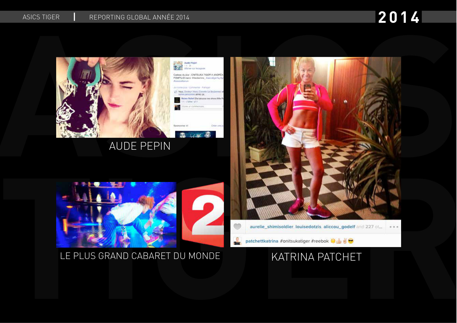The width and height of the screenshot is (457, 323).
Task: Click the 'Afficher sur Instagram' link
Action: 195,69
